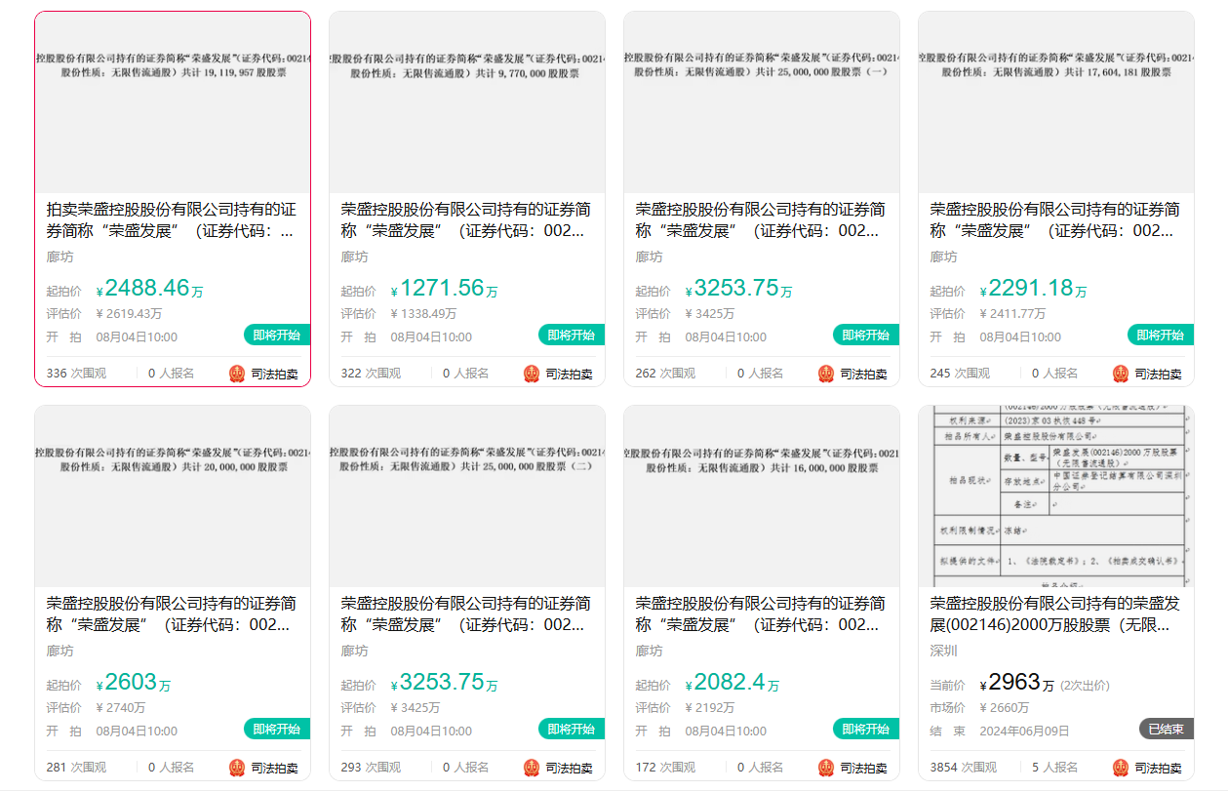Click the 281 次围观 view count
The image size is (1228, 791).
[76, 768]
